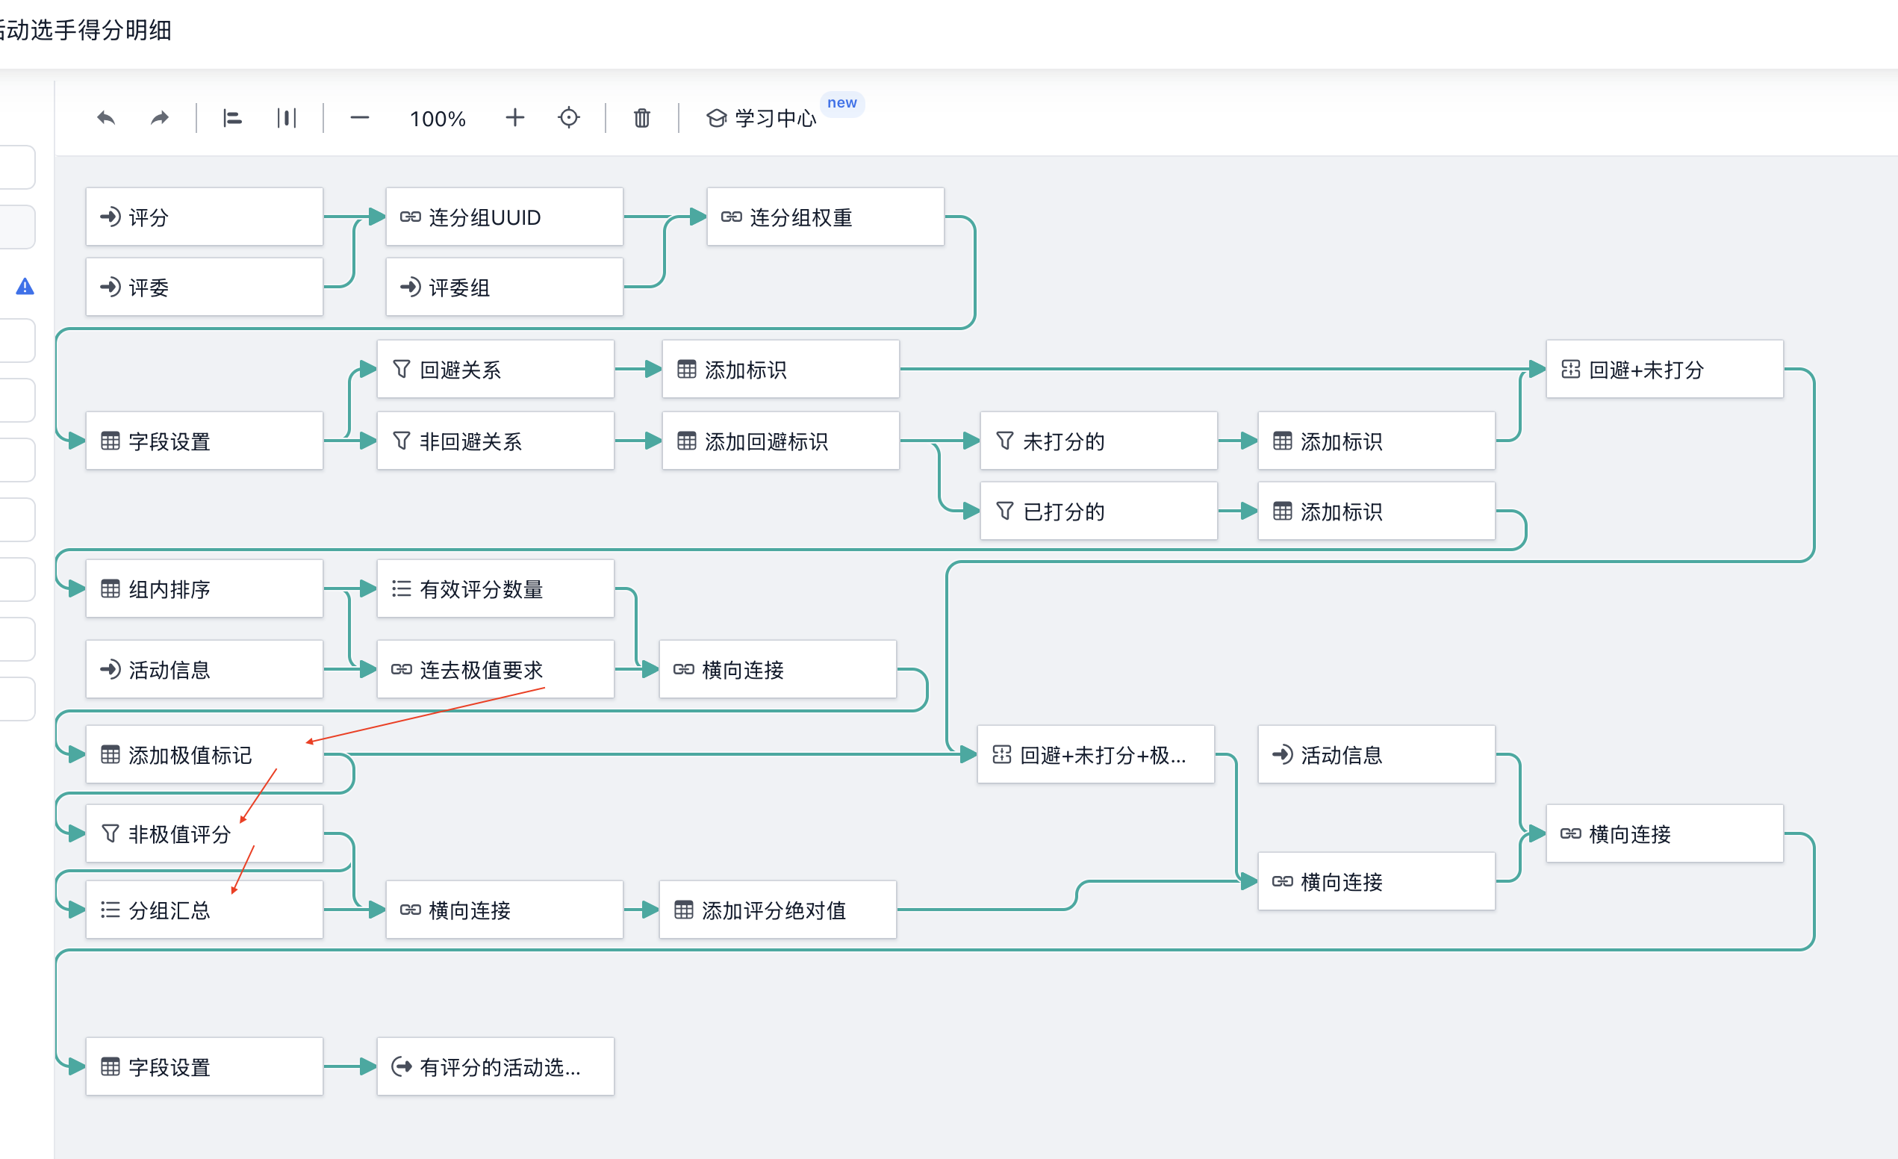Select the 添加极值标记 node
Screen dimensions: 1898x1159
pyautogui.click(x=204, y=754)
